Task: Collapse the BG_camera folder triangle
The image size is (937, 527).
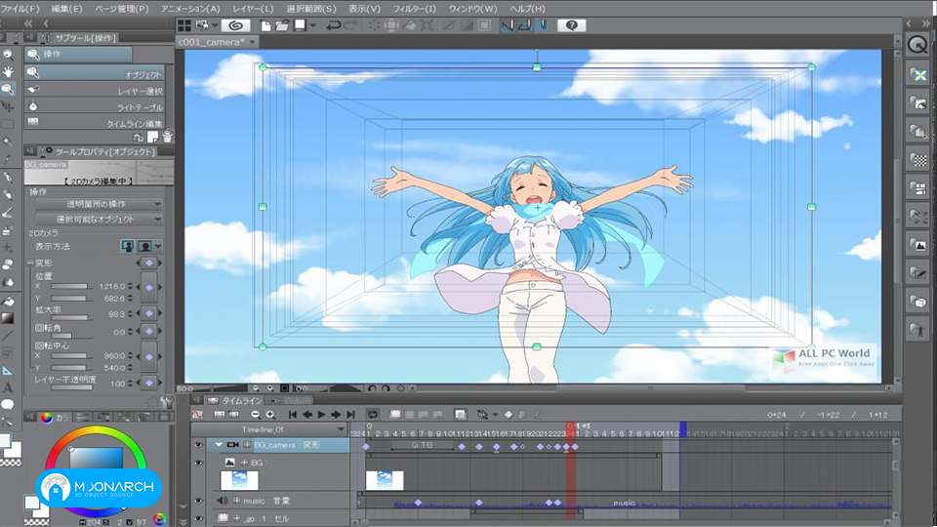Action: click(x=219, y=445)
